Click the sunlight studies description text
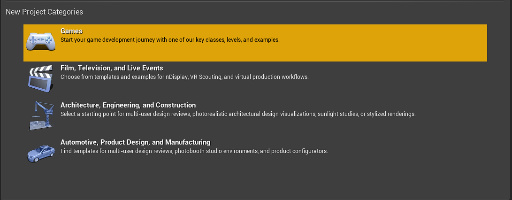512x200 pixels. point(238,114)
